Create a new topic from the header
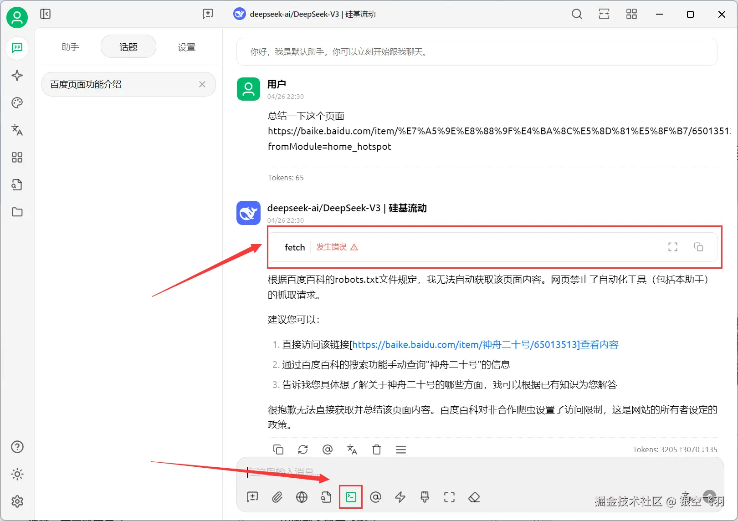 pyautogui.click(x=208, y=14)
